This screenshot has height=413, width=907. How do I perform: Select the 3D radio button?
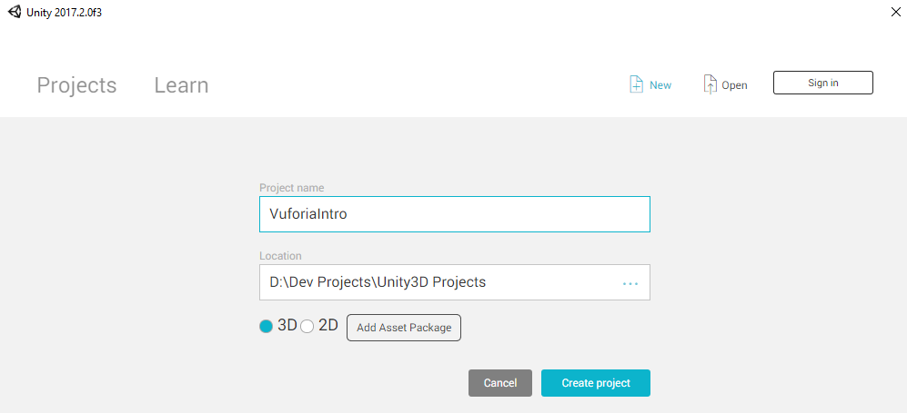coord(266,327)
